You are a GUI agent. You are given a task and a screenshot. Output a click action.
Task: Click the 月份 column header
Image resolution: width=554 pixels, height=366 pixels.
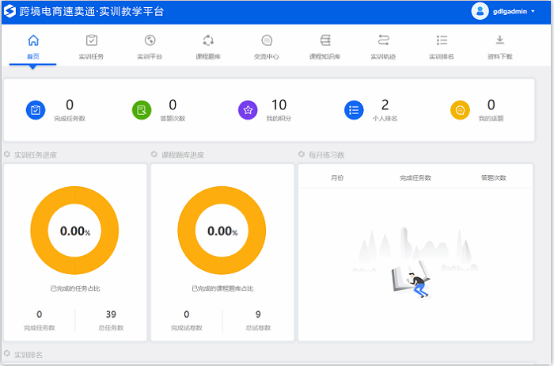337,178
